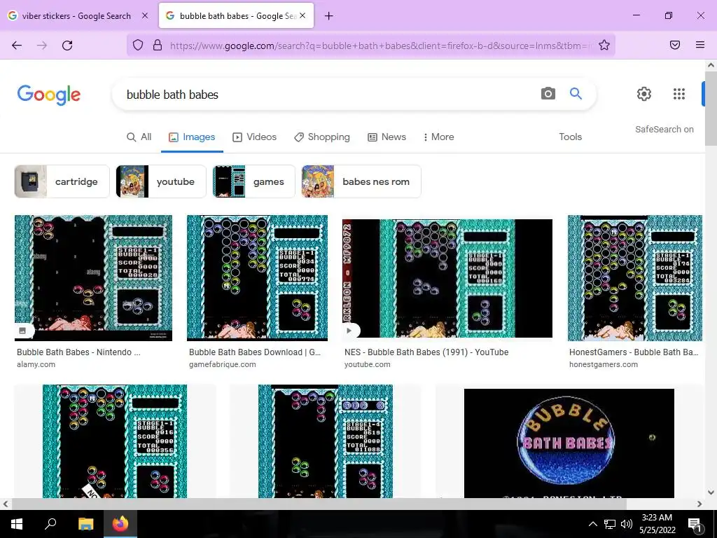Screen dimensions: 717x538
Task: Open the taskbar clock and date
Action: coord(657,524)
